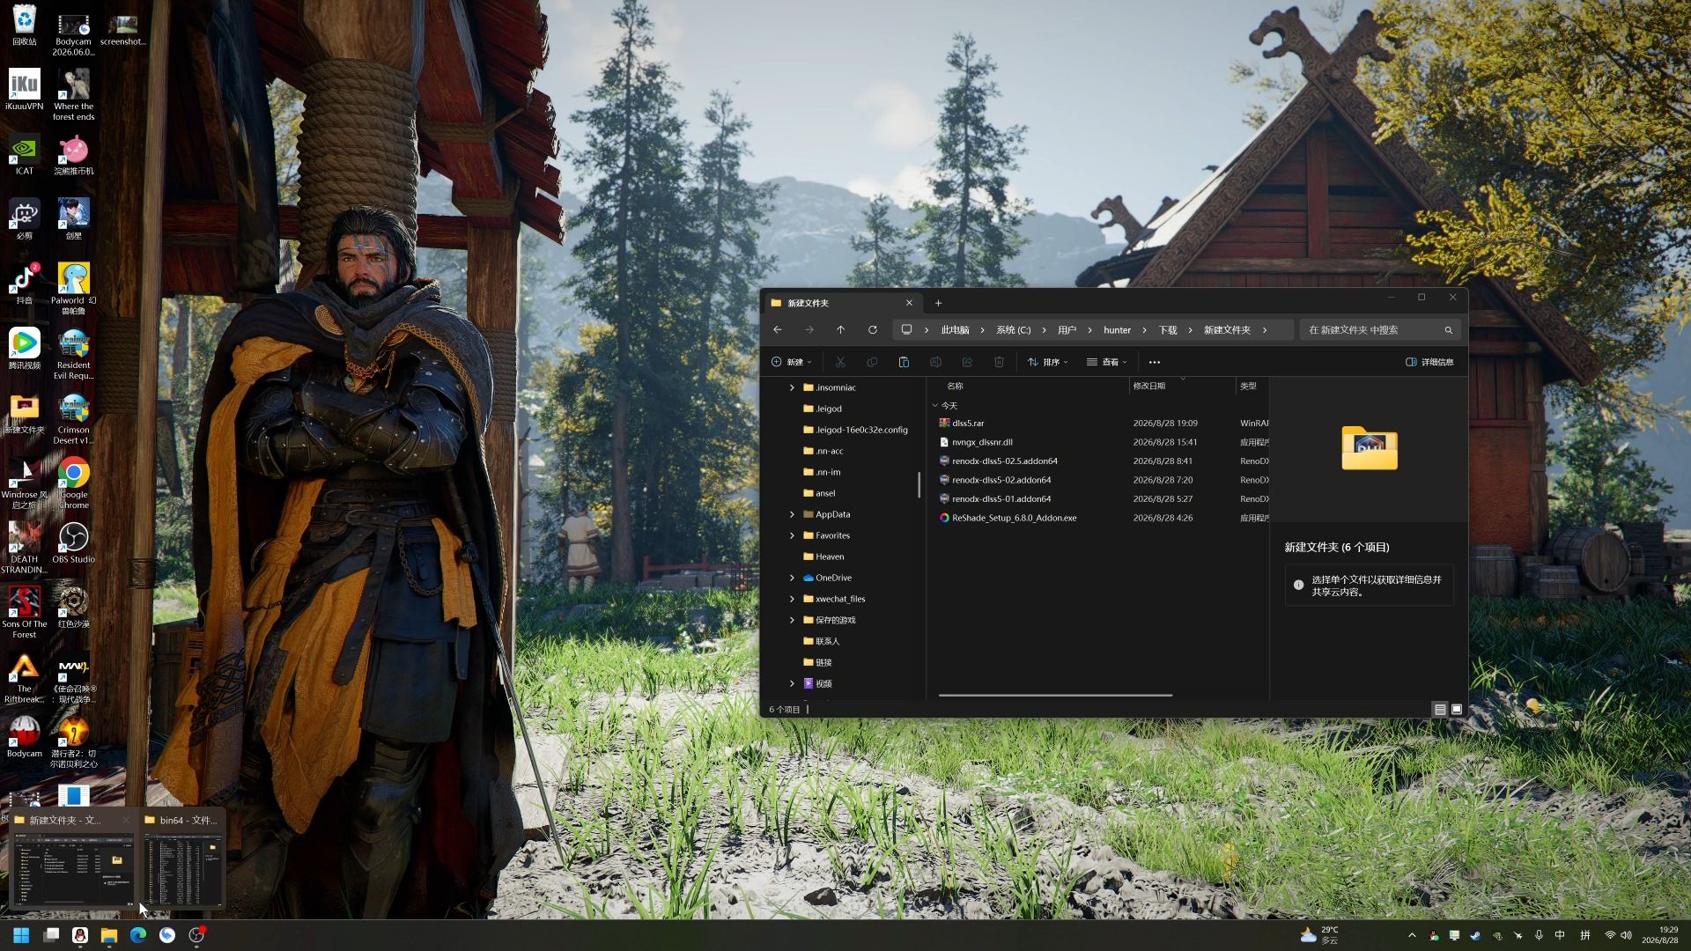Go back in the File Explorer window
The image size is (1691, 951).
tap(778, 330)
